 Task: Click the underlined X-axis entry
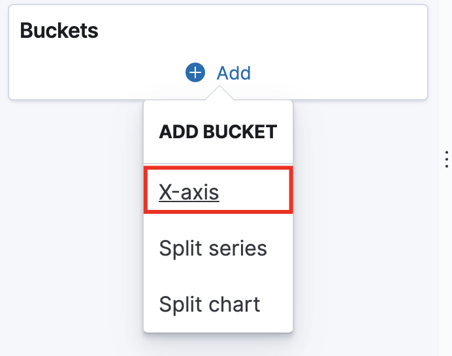click(x=189, y=192)
